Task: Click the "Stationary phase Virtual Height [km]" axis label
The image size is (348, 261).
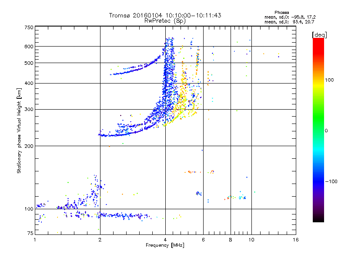Action: 19,130
